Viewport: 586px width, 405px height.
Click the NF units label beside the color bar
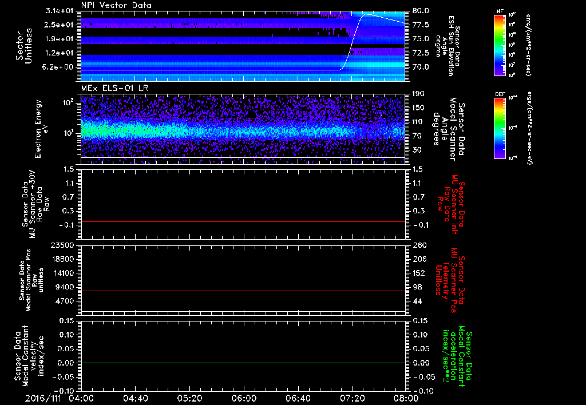(528, 45)
